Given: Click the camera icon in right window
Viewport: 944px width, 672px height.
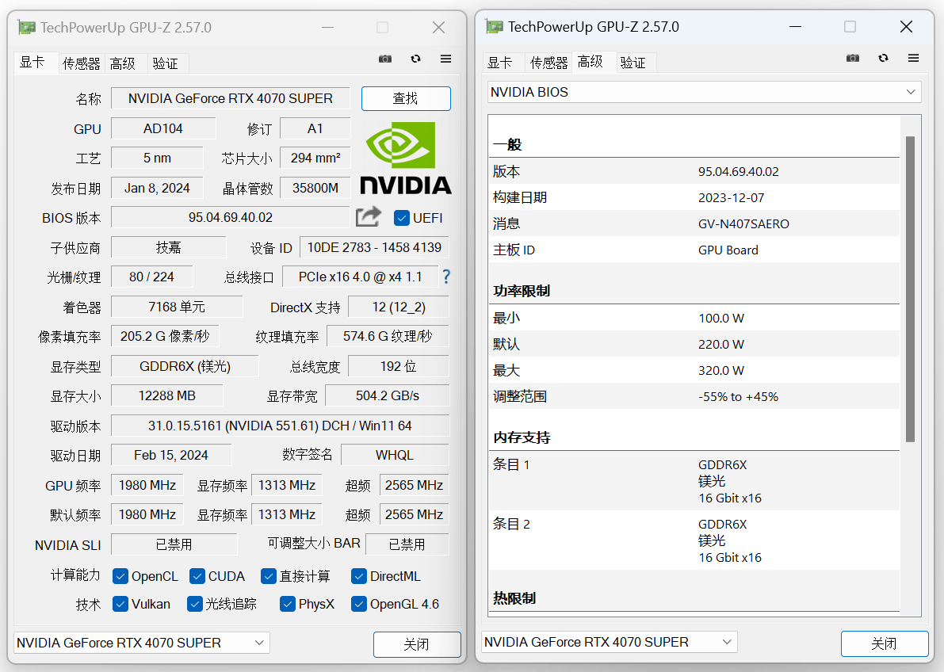Looking at the screenshot, I should (x=853, y=58).
